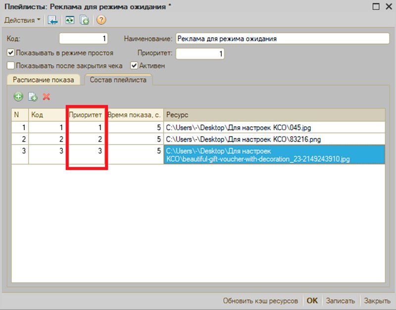Viewport: 396px width, 310px height.
Task: Click the Записать button
Action: [x=341, y=301]
